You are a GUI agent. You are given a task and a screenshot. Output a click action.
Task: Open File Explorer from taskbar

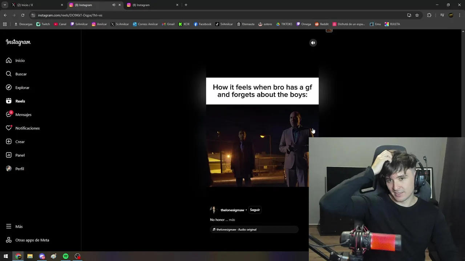pyautogui.click(x=30, y=256)
